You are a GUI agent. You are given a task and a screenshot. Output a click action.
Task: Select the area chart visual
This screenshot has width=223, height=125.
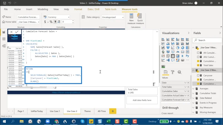pyautogui.click(x=168, y=44)
